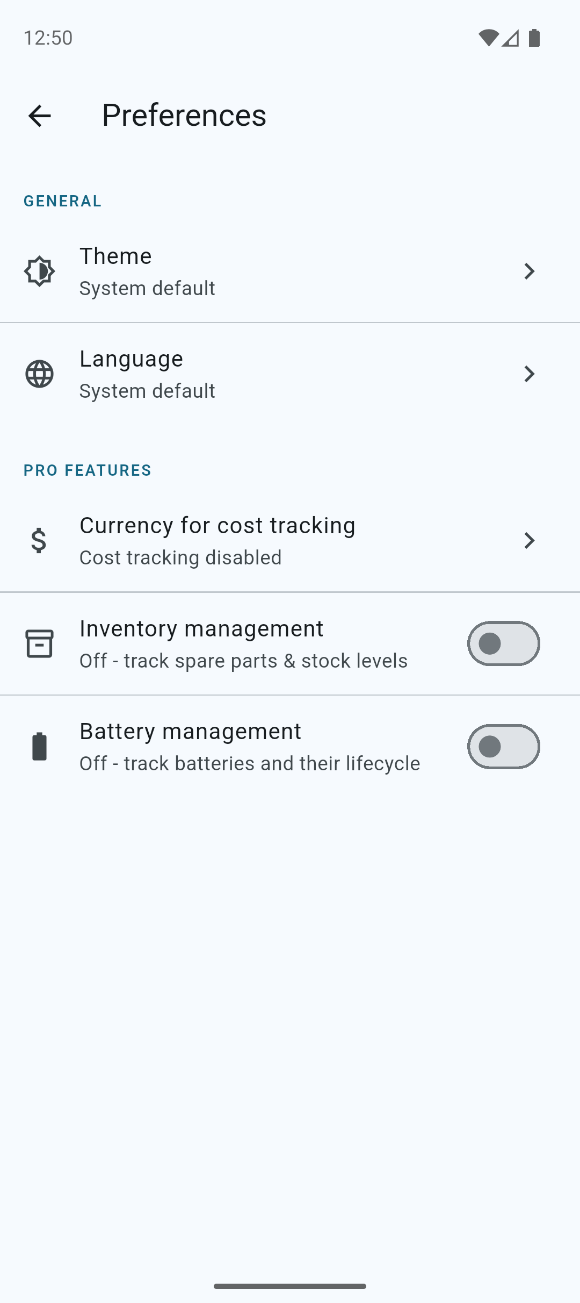
Task: Expand Theme options via its chevron
Action: click(x=529, y=271)
